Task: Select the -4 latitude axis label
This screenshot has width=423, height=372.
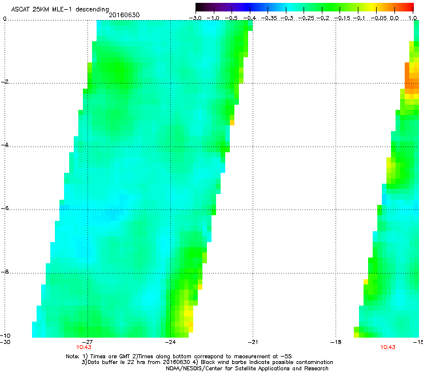Action: pyautogui.click(x=5, y=145)
